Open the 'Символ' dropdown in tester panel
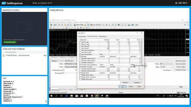Screen dimensions: 191x107 coord(71,64)
